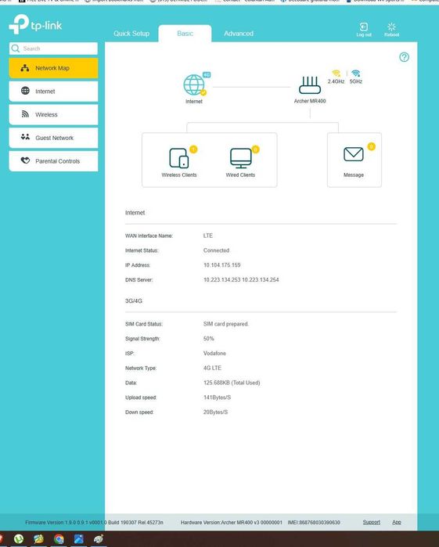Viewport: 439px width, 547px height.
Task: Open the Wireless Clients device icon
Action: (x=179, y=158)
